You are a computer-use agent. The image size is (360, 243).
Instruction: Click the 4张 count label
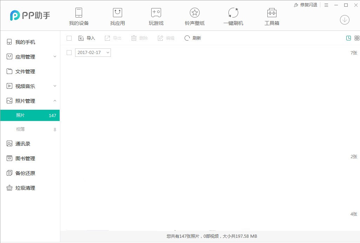click(354, 214)
